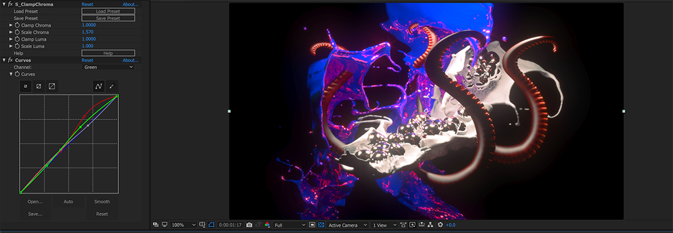The image size is (673, 233).
Task: Click the green curve midpoint control point
Action: click(80, 127)
